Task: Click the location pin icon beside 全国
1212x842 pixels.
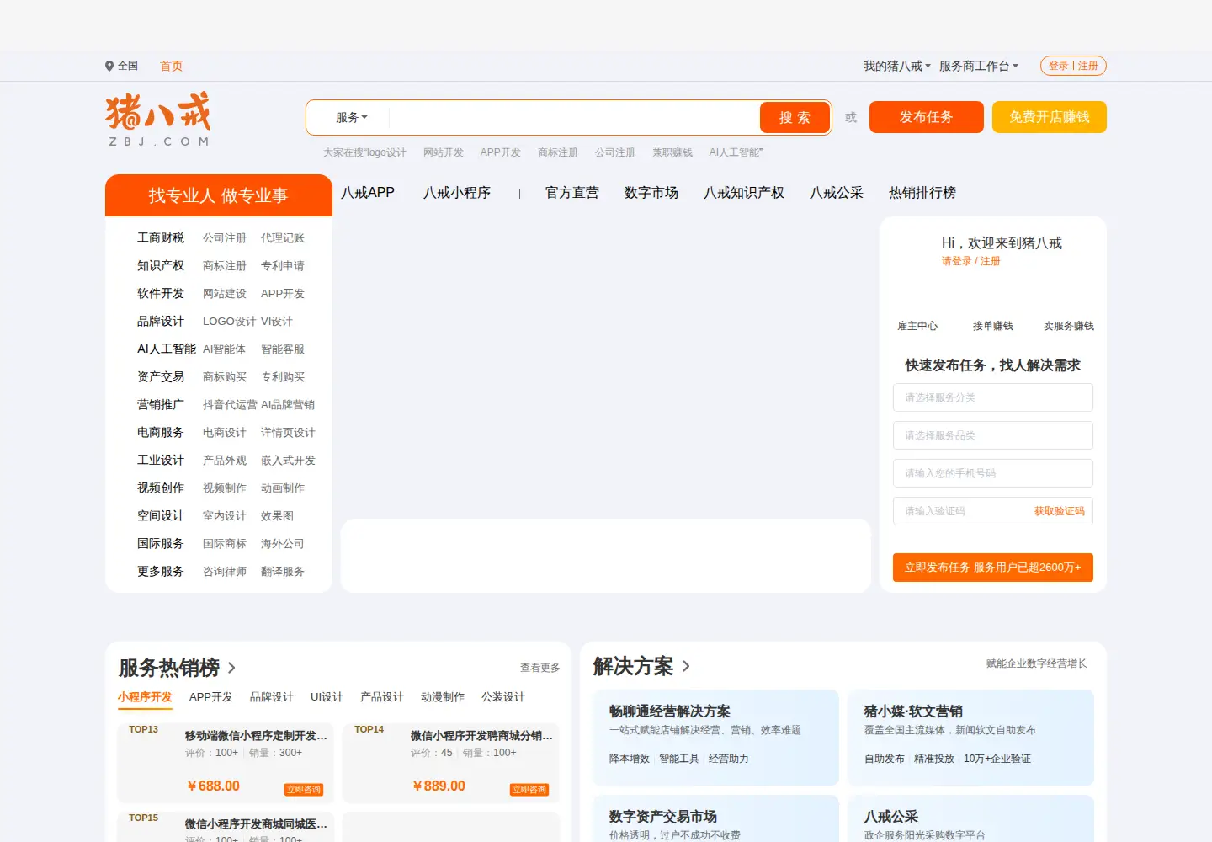Action: click(x=109, y=66)
